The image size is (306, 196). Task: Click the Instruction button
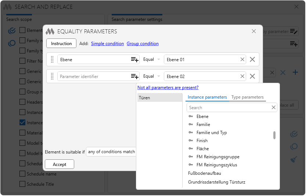tap(61, 43)
